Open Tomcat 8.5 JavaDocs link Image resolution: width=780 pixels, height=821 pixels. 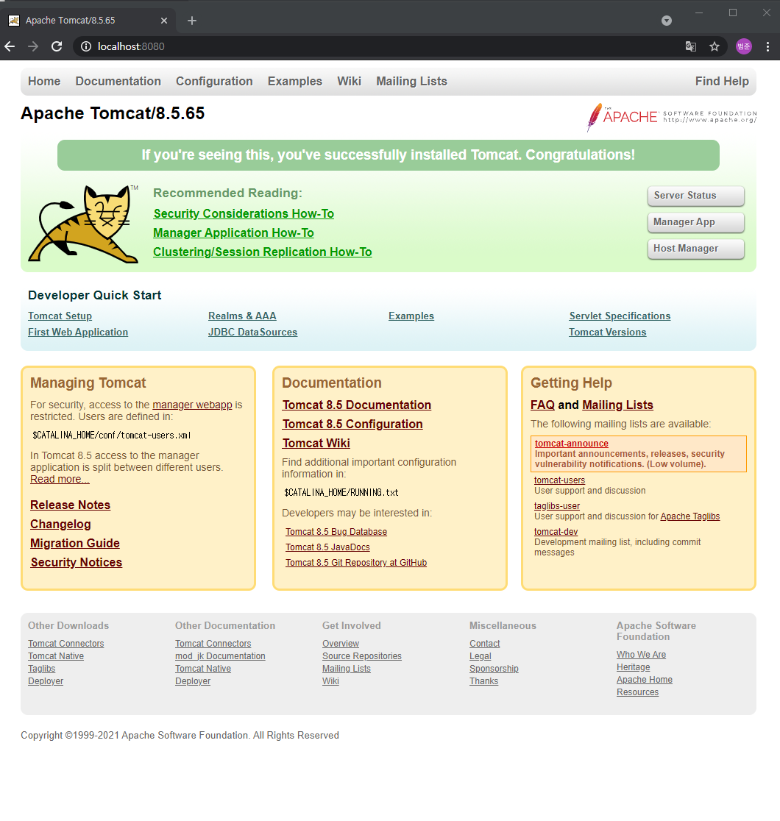(x=328, y=547)
